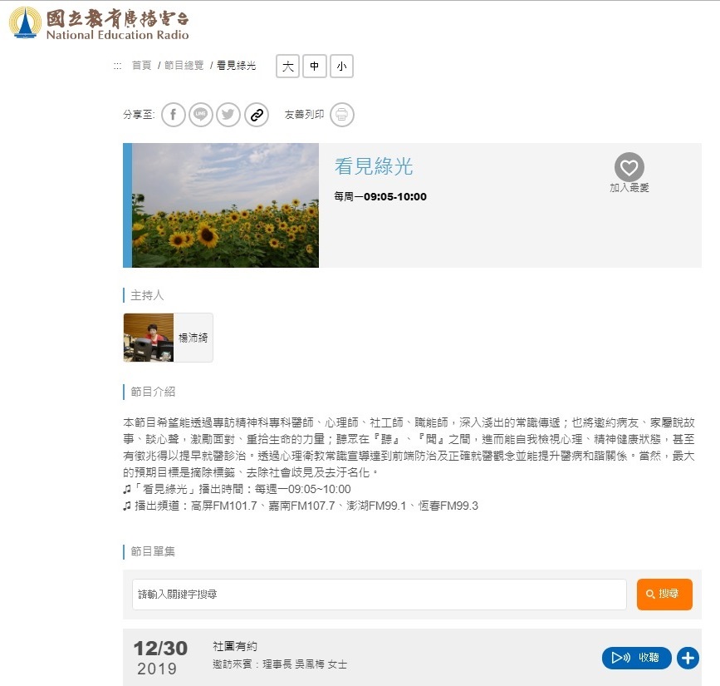Focus the keyword search field 請輸入關鍵字搜尋
720x686 pixels.
[380, 595]
